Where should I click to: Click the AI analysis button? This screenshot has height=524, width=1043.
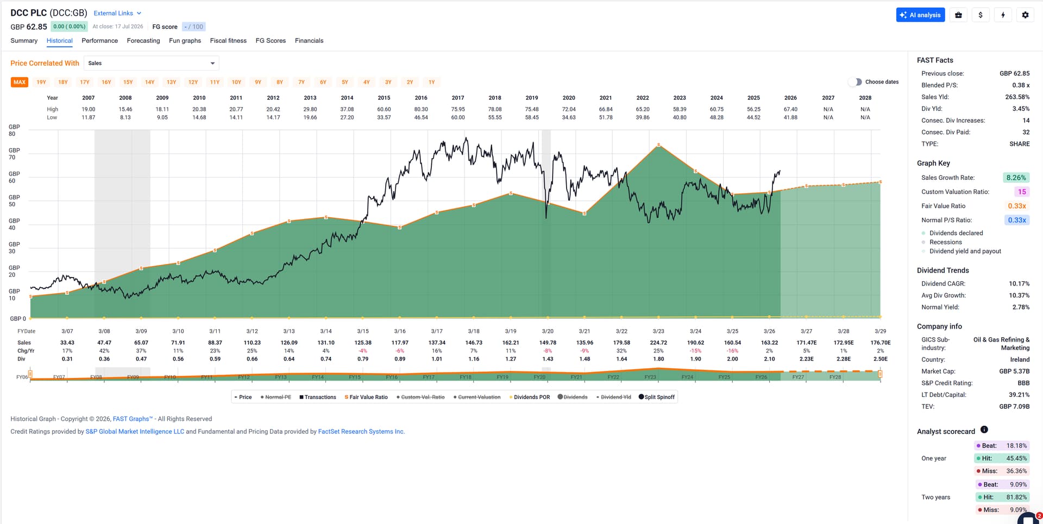920,15
